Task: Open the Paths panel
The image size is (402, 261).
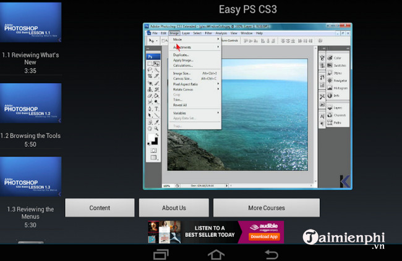Action: tap(338, 123)
